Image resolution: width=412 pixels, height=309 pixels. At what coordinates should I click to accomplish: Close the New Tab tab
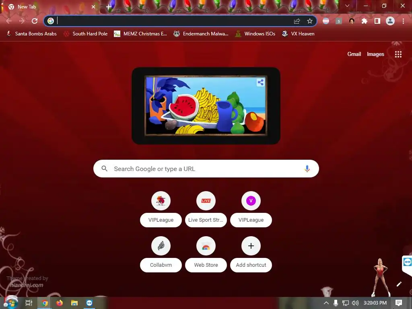click(93, 7)
